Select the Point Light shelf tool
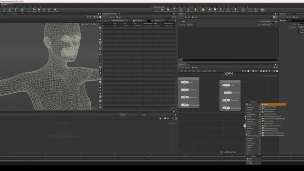The height and width of the screenshot is (171, 304). click(162, 10)
